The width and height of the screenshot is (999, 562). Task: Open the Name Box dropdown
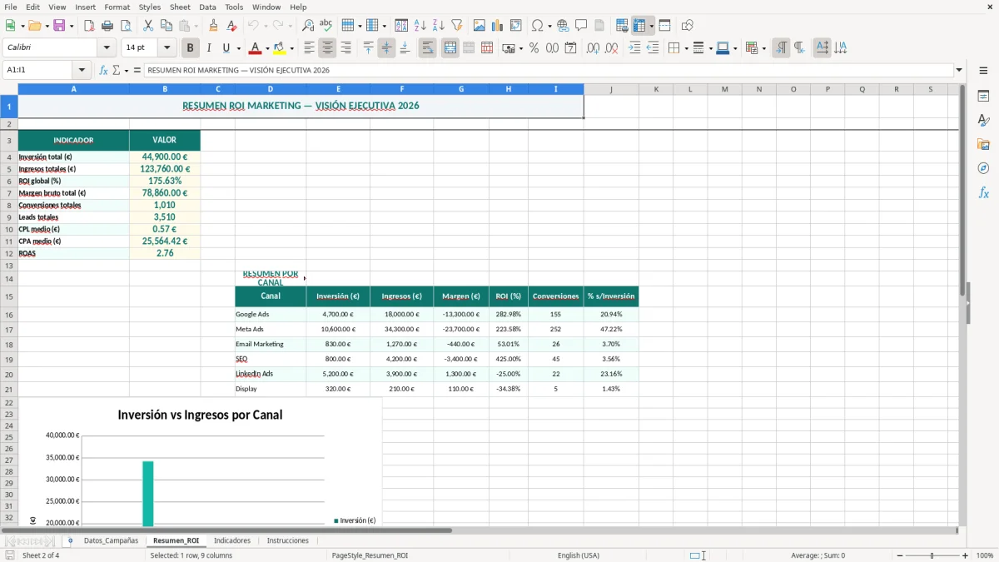coord(82,71)
